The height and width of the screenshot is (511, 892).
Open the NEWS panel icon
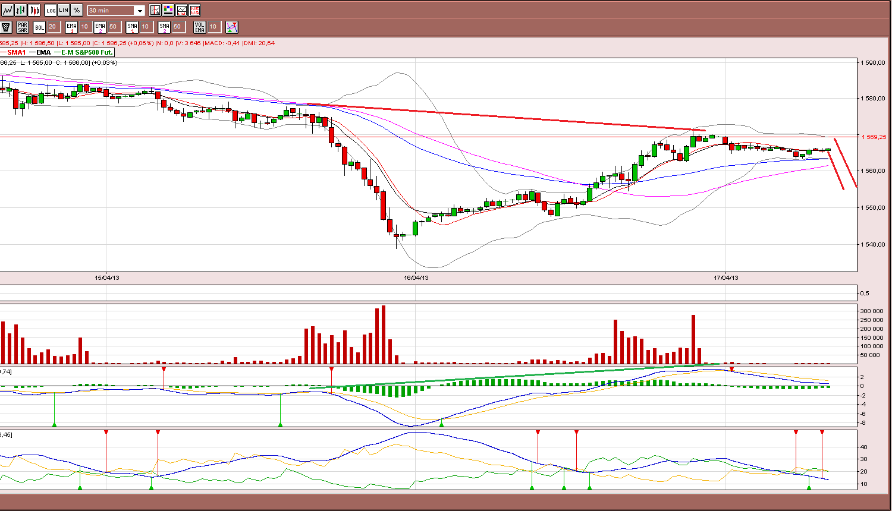pos(194,10)
